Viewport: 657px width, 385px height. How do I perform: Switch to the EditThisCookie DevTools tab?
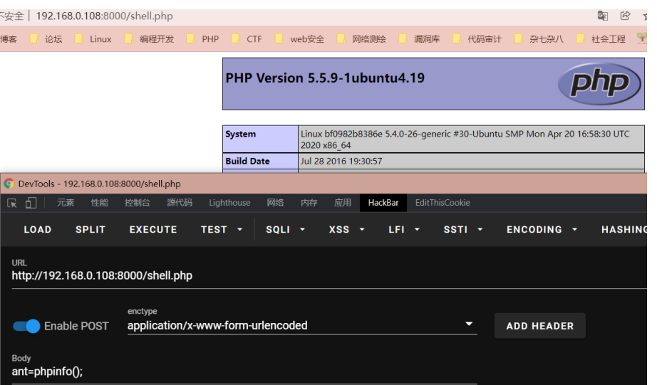click(x=443, y=203)
